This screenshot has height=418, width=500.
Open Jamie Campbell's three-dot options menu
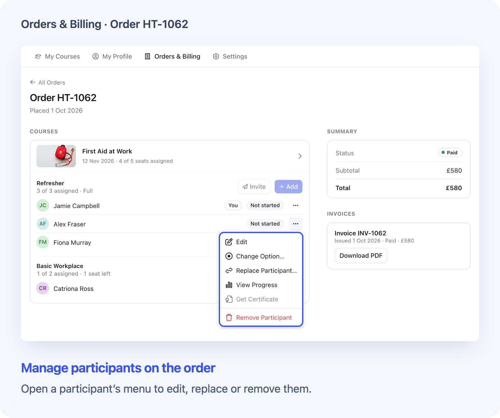pos(296,205)
